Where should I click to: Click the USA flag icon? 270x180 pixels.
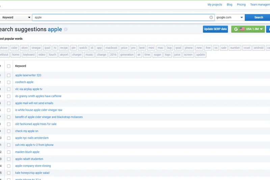242,29
